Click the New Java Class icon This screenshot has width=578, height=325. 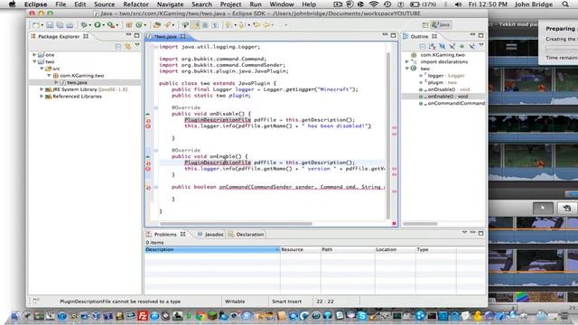139,25
